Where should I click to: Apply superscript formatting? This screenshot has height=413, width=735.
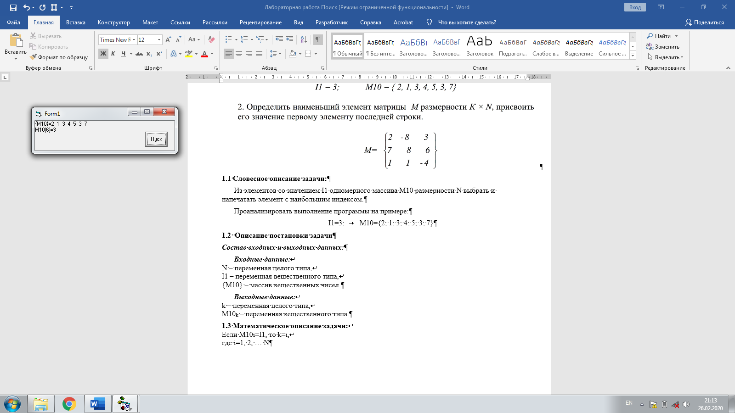[x=159, y=54]
